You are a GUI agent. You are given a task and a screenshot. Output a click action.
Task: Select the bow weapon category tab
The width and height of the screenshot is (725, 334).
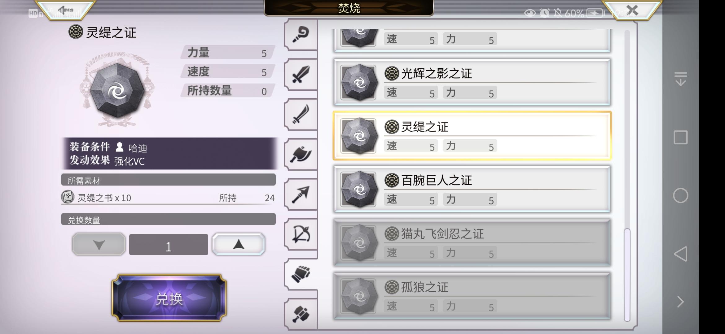(x=301, y=234)
